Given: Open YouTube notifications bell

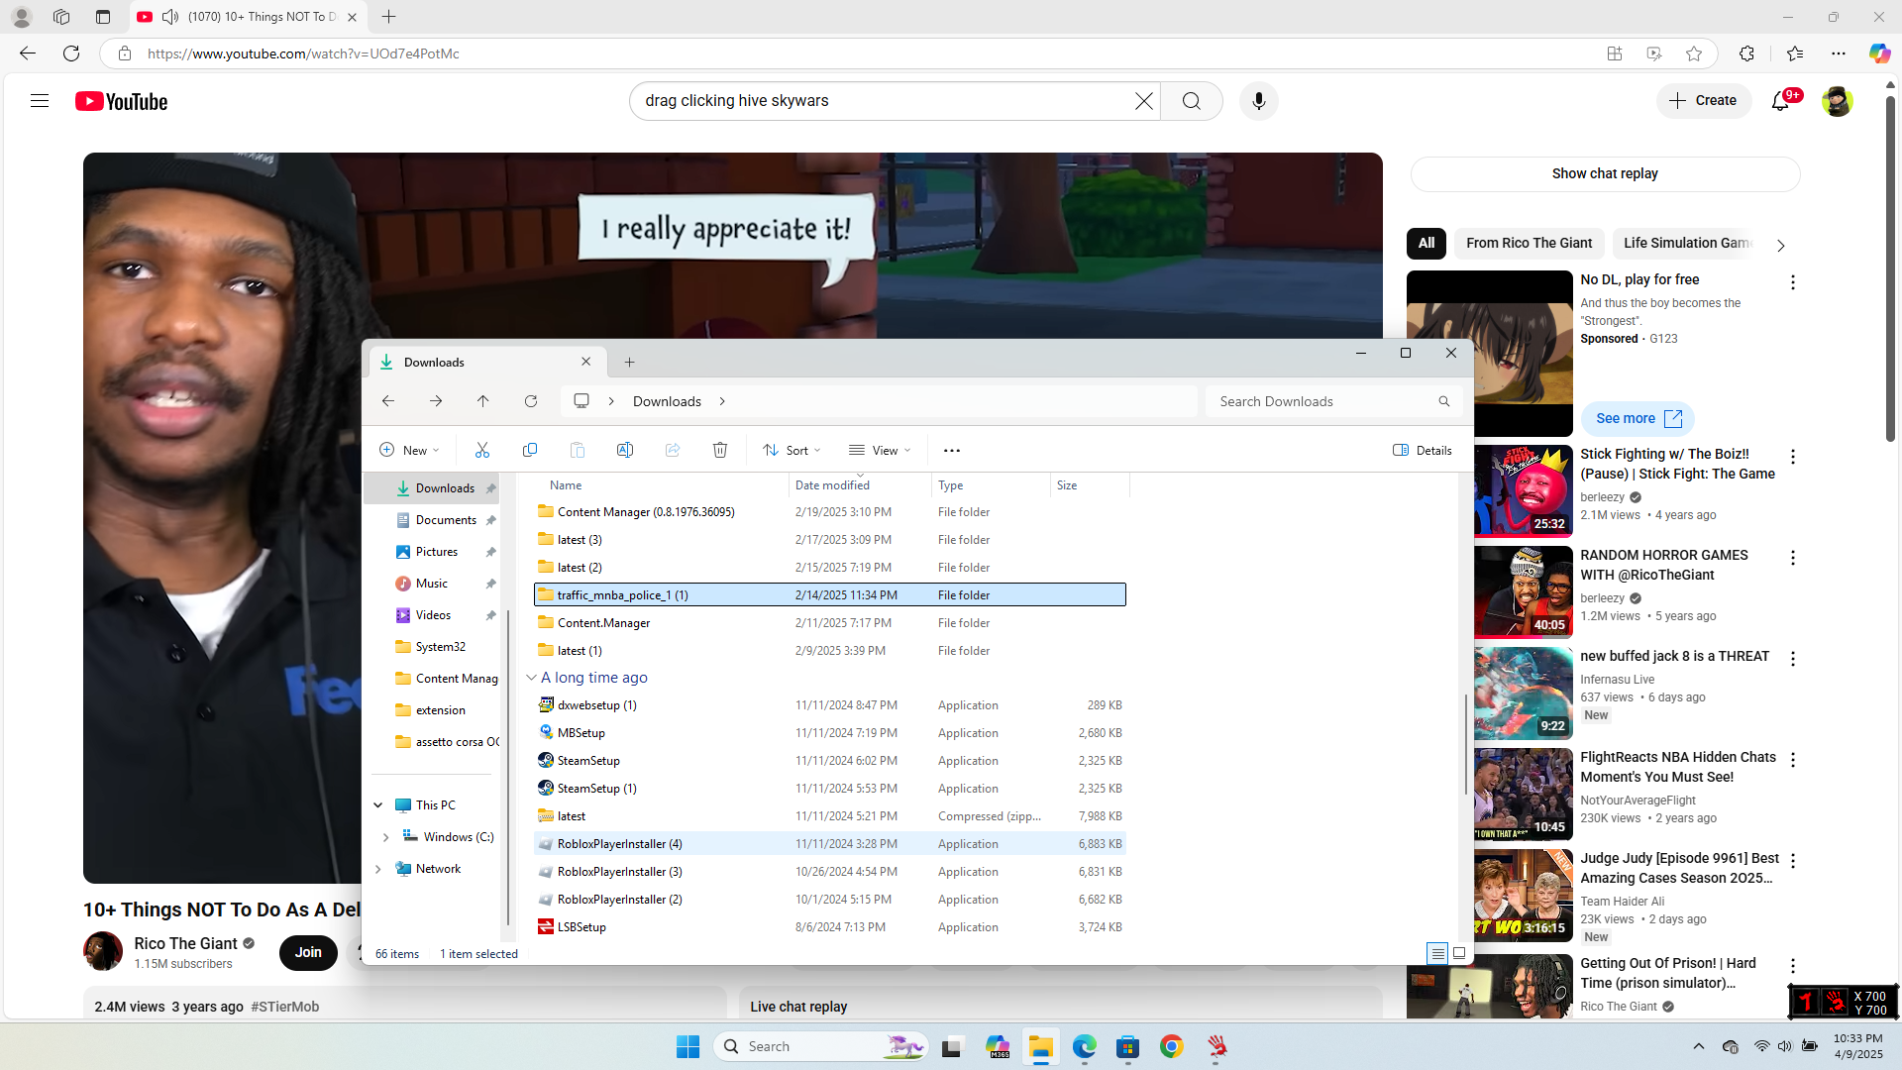Looking at the screenshot, I should pyautogui.click(x=1782, y=101).
